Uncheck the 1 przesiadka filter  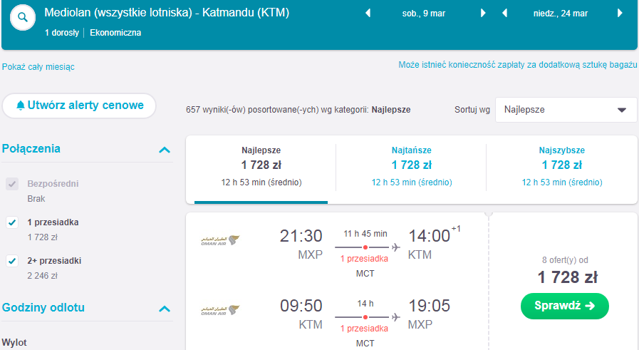click(x=12, y=222)
